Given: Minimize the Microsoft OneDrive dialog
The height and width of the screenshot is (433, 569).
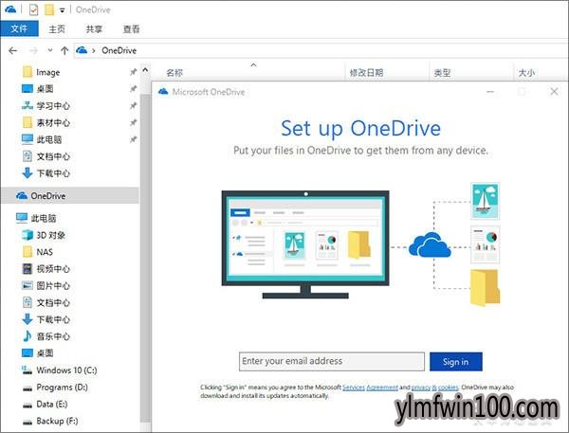Looking at the screenshot, I should coord(490,92).
